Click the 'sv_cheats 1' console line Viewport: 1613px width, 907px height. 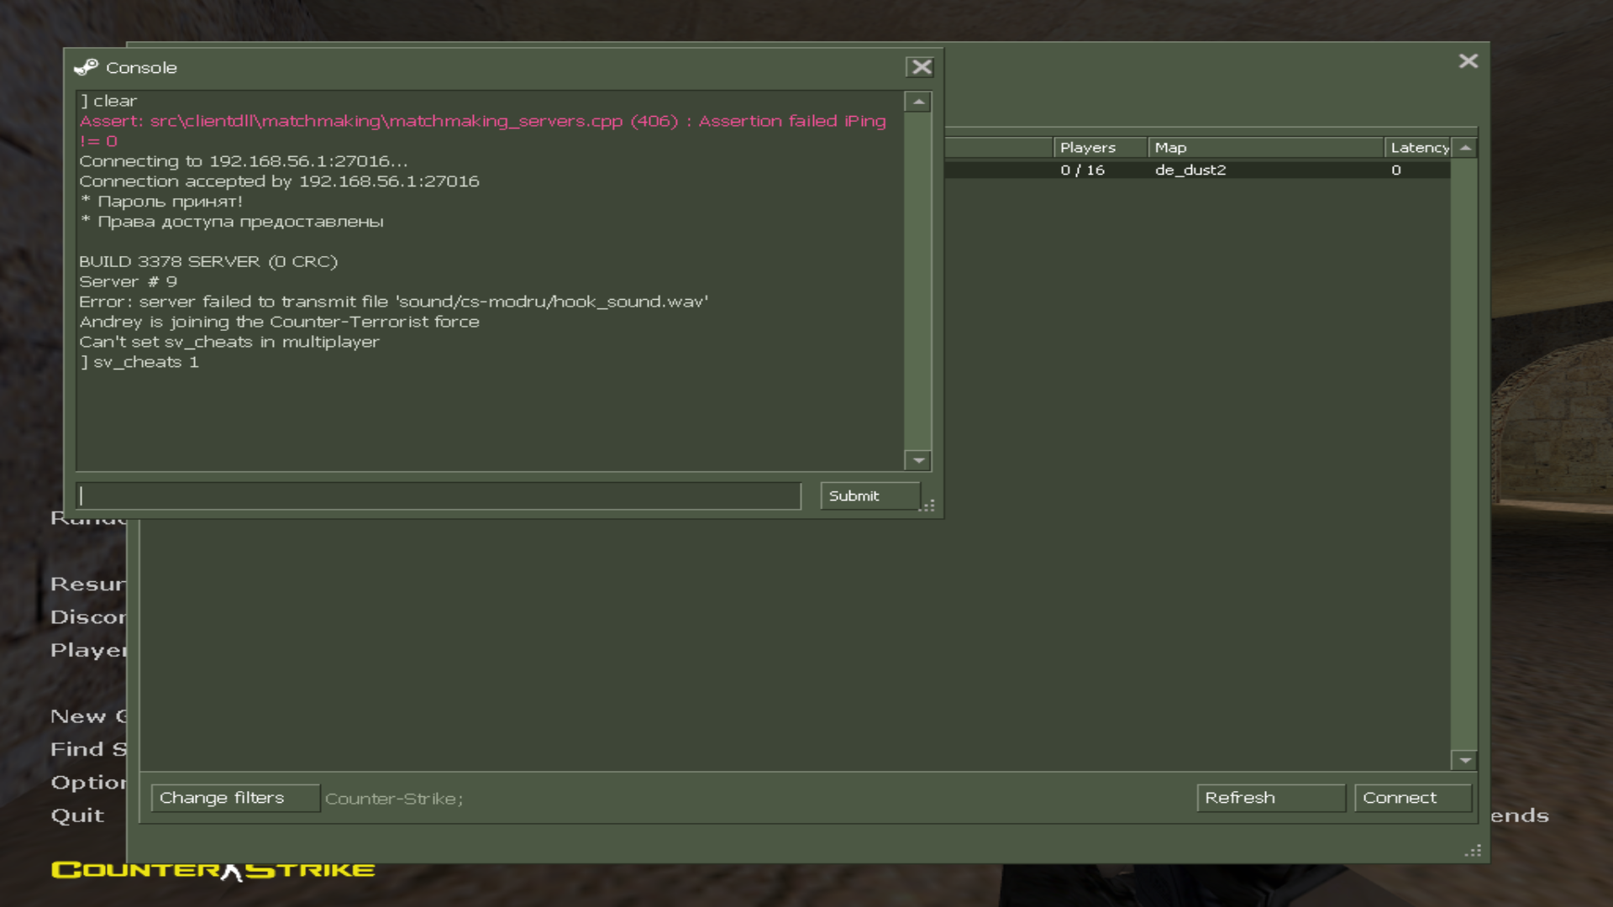139,362
